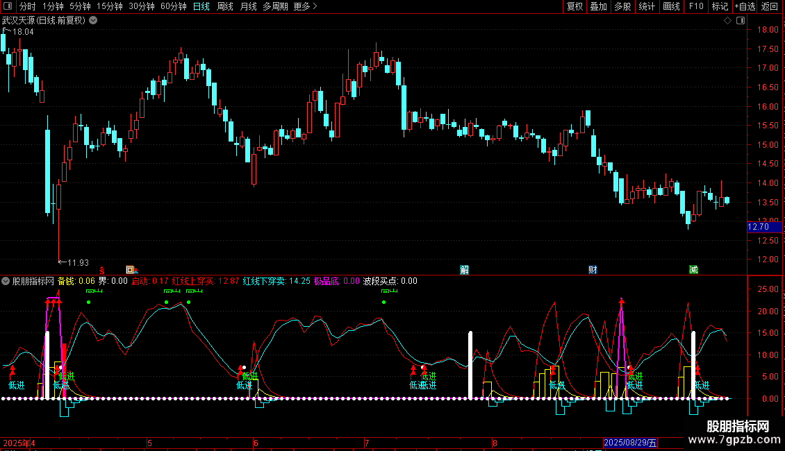
Task: Click the 武汉天源(日线.前复权) chart title
Action: (x=44, y=21)
